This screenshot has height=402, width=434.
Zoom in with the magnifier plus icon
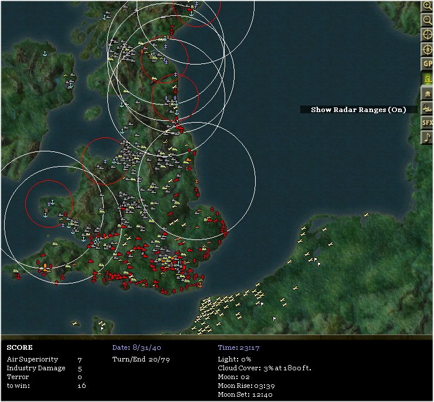[x=427, y=6]
